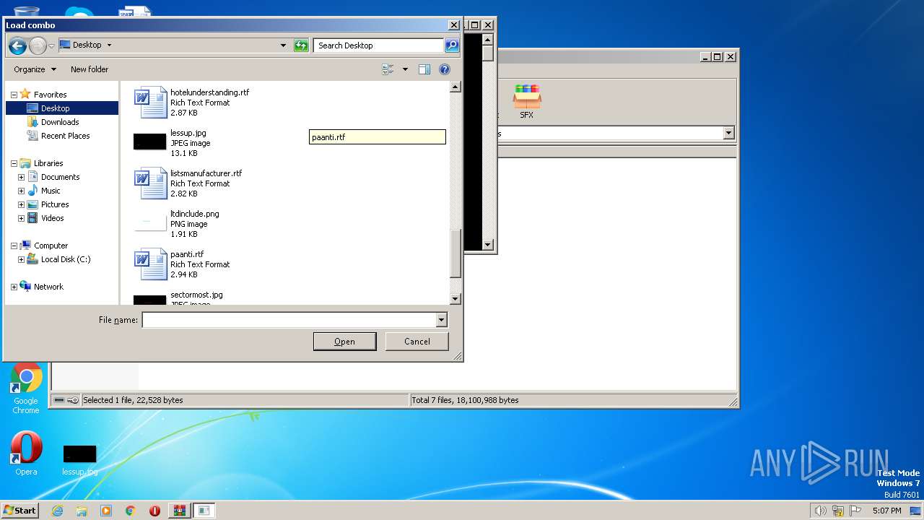Switch to the WinRAR taskbar button
This screenshot has width=924, height=520.
tap(179, 511)
